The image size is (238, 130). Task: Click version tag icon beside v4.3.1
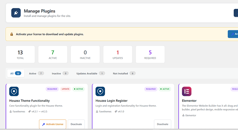pos(29,111)
